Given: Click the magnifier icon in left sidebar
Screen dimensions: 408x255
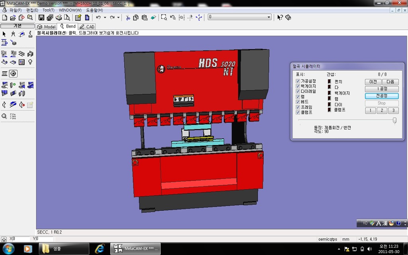Looking at the screenshot, I should 4,116.
